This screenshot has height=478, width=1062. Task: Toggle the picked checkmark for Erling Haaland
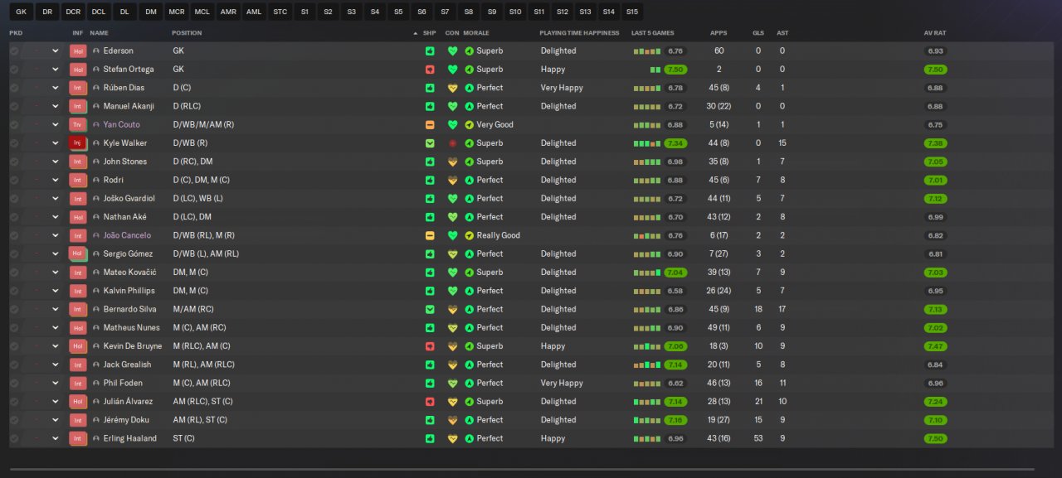[14, 438]
